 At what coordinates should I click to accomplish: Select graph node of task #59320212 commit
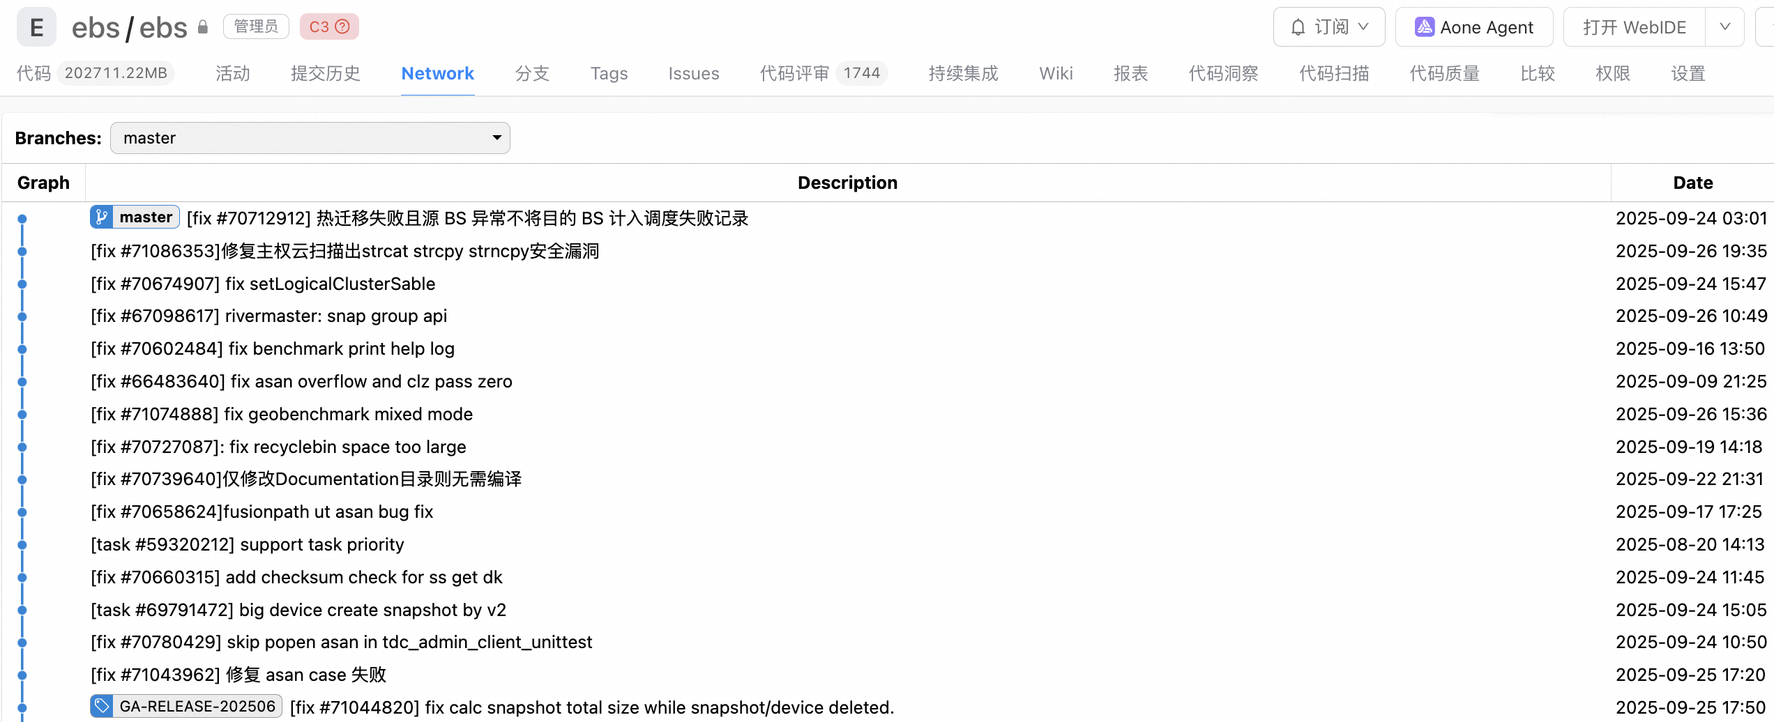pos(22,545)
